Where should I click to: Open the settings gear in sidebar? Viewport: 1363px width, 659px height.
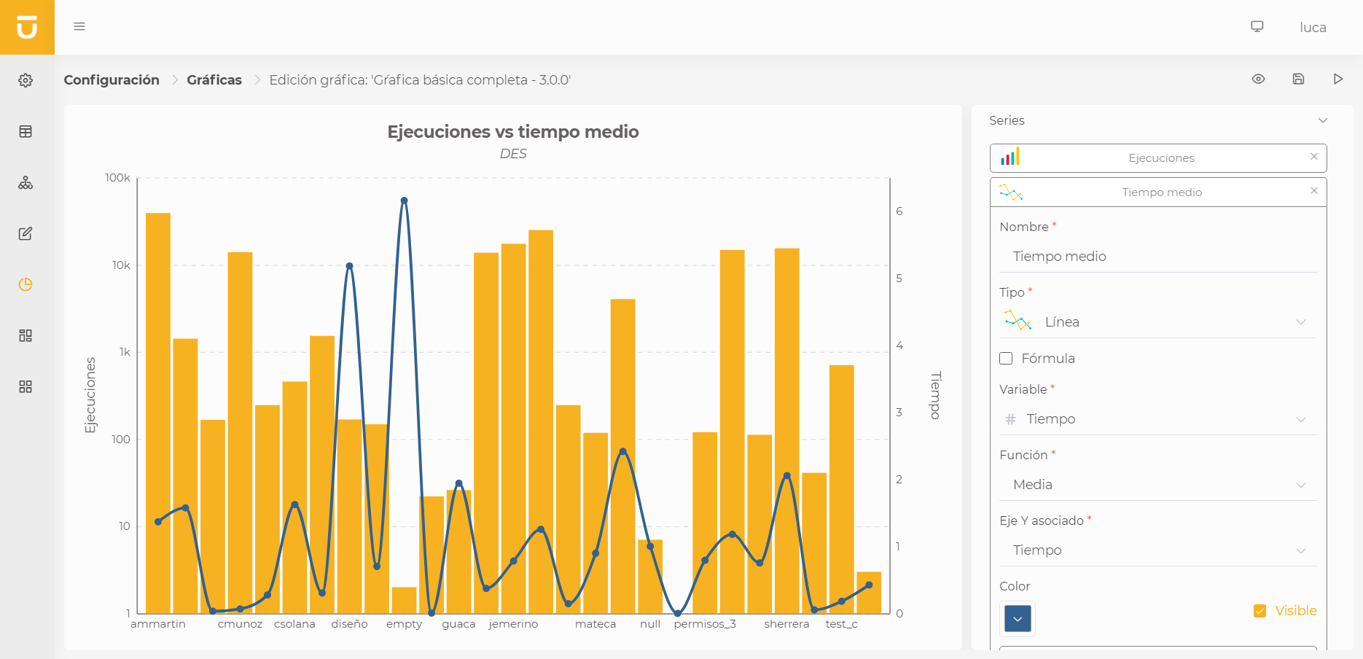[x=26, y=80]
